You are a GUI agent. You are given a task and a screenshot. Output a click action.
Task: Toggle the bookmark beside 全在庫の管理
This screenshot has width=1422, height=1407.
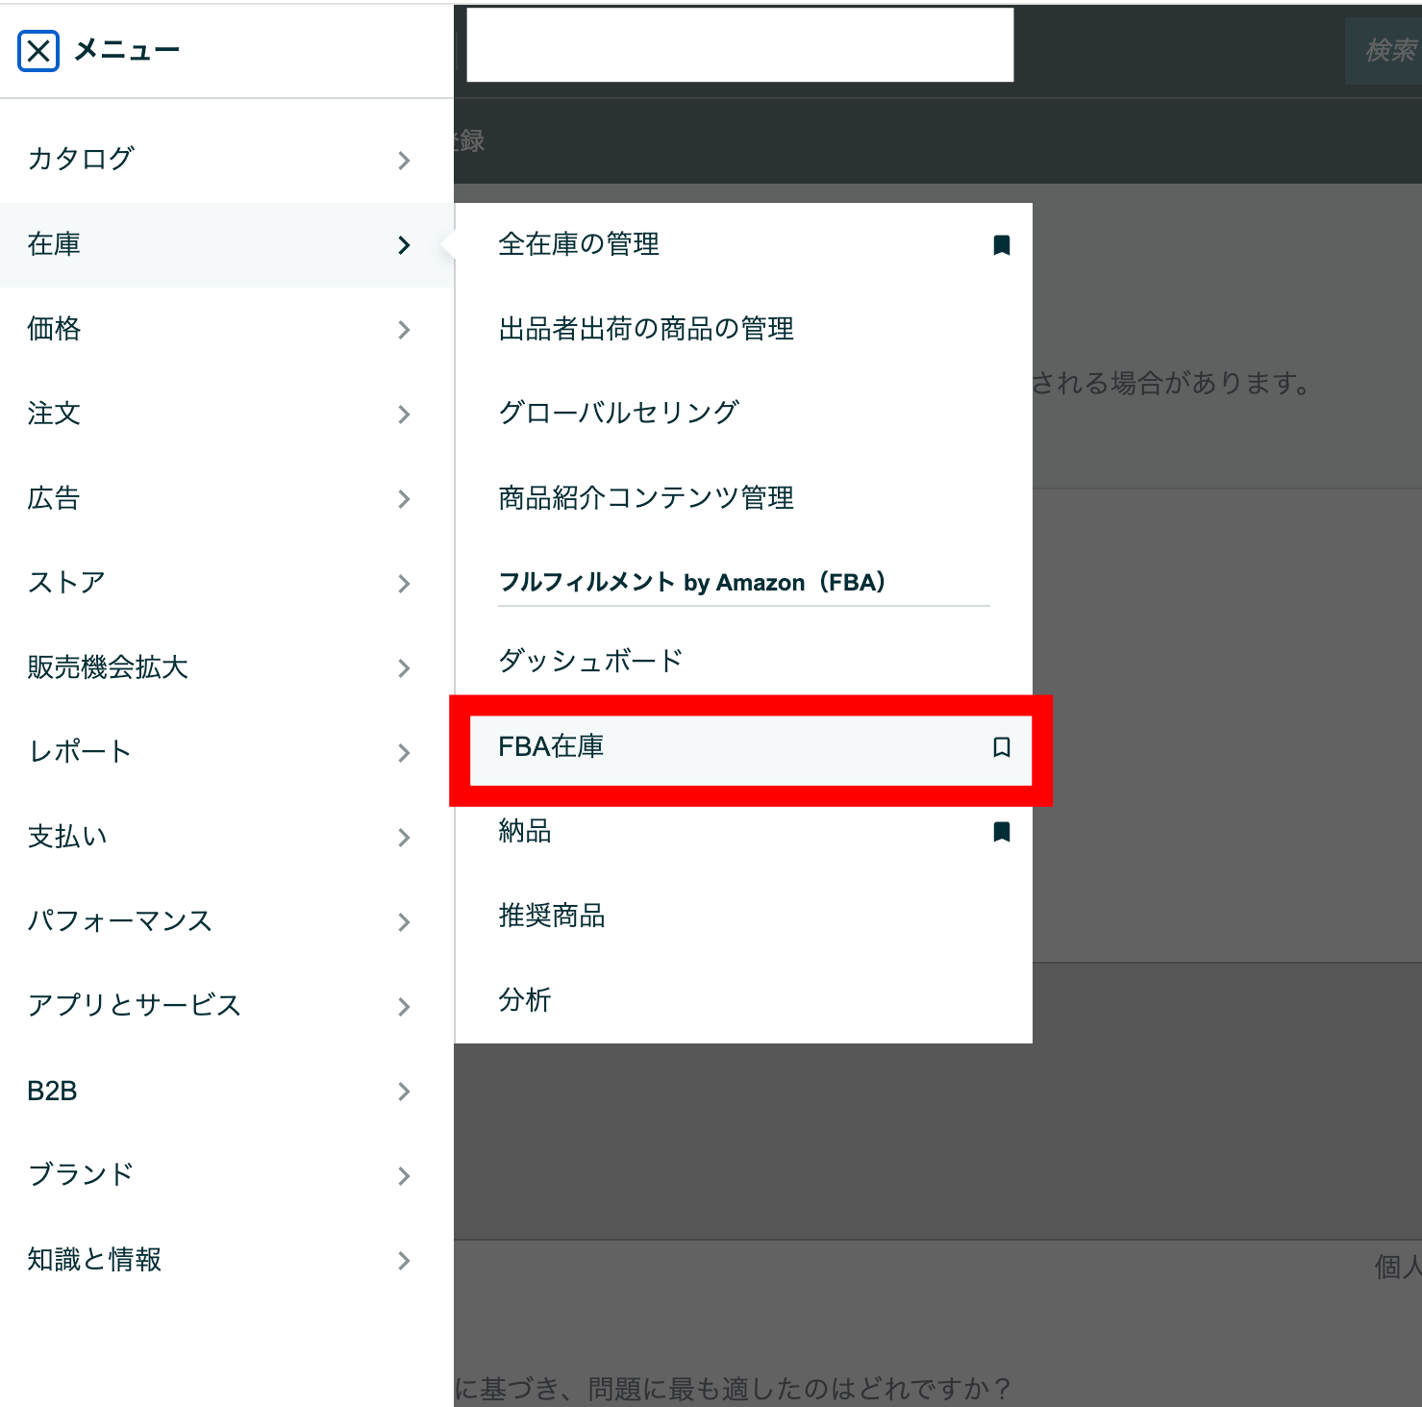(x=1002, y=244)
